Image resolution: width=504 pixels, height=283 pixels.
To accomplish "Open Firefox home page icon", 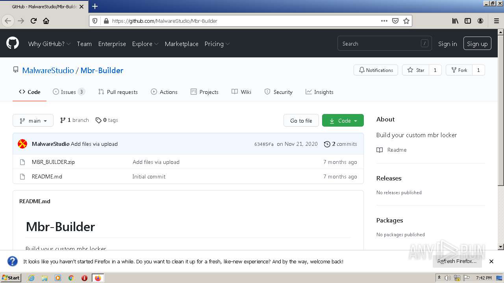I will 46,21.
